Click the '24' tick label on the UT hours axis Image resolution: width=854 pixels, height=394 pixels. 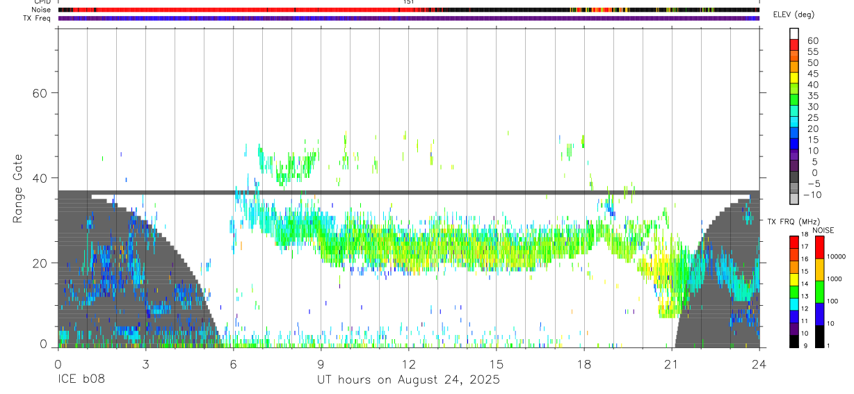759,363
